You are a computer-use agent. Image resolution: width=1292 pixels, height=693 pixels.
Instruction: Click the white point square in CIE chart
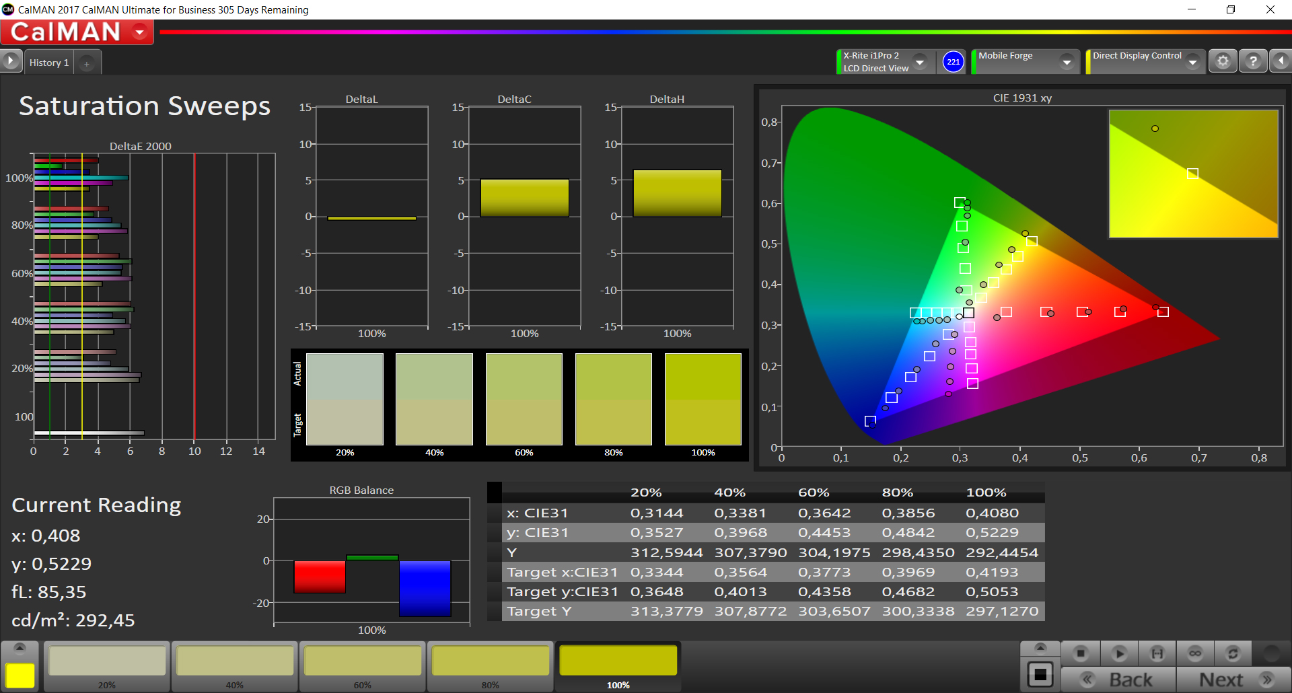(x=968, y=313)
